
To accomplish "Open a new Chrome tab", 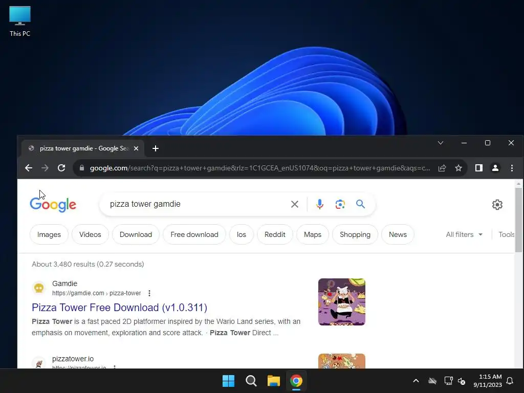I will [x=156, y=148].
